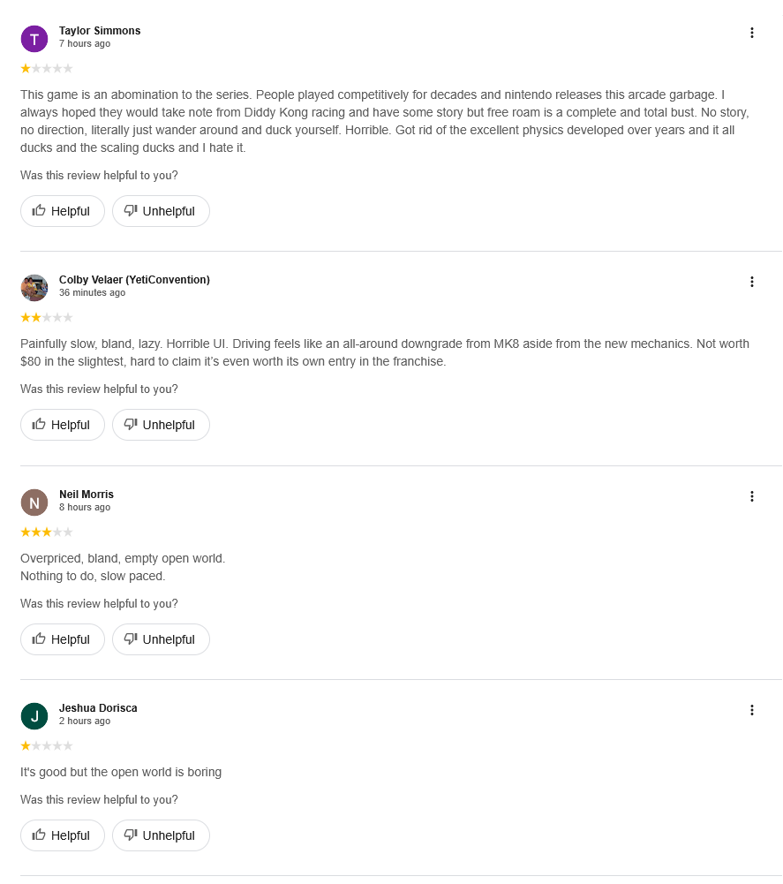Mark Colby Velaer's review as Helpful
Image resolution: width=783 pixels, height=884 pixels.
(x=62, y=425)
